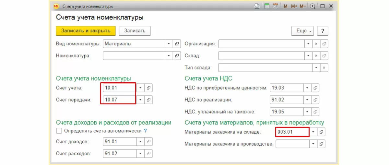The height and width of the screenshot is (165, 389).
Task: Click the M- memory subtract button
Action: coord(303,6)
